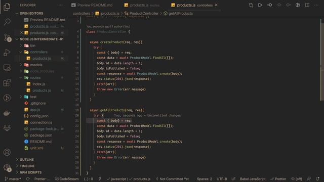Open connection.js in the explorer

pos(41,122)
